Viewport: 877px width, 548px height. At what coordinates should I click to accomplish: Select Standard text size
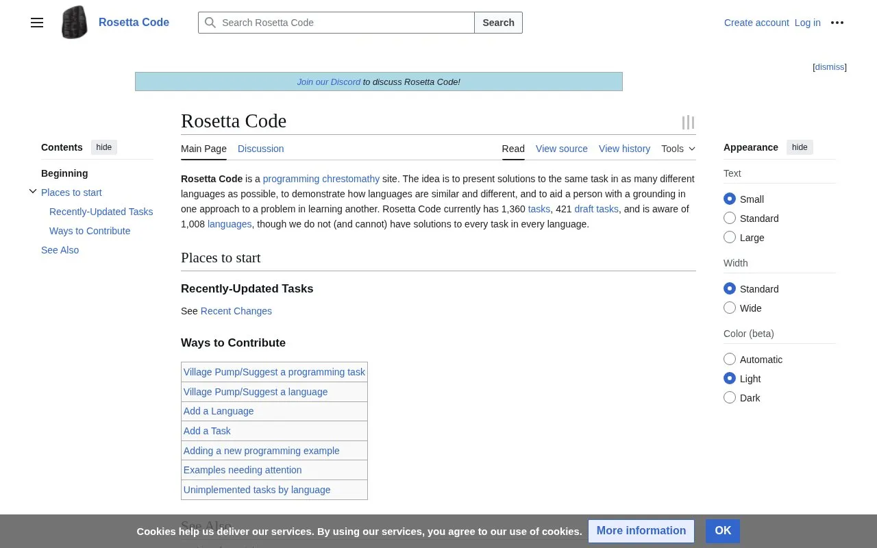point(730,218)
